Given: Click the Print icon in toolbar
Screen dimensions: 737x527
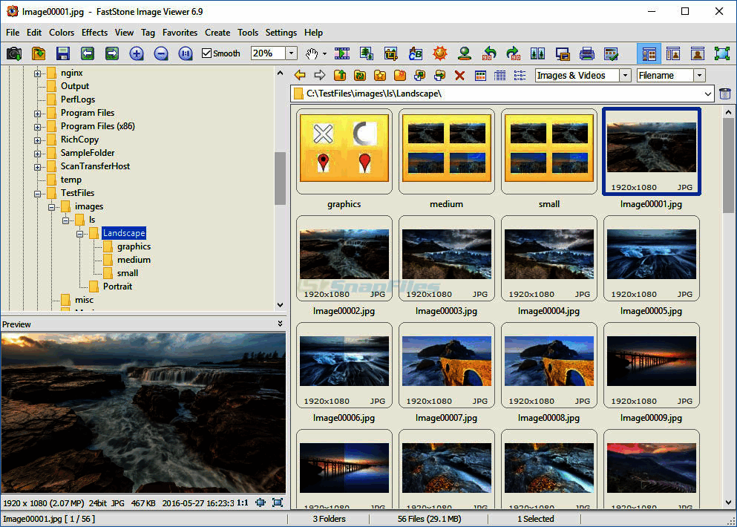Looking at the screenshot, I should (586, 53).
